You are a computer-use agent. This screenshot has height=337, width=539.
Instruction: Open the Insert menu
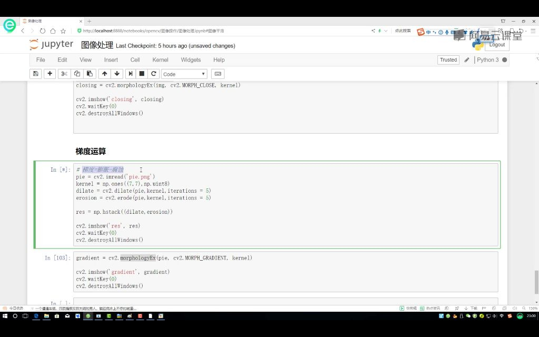click(x=111, y=60)
